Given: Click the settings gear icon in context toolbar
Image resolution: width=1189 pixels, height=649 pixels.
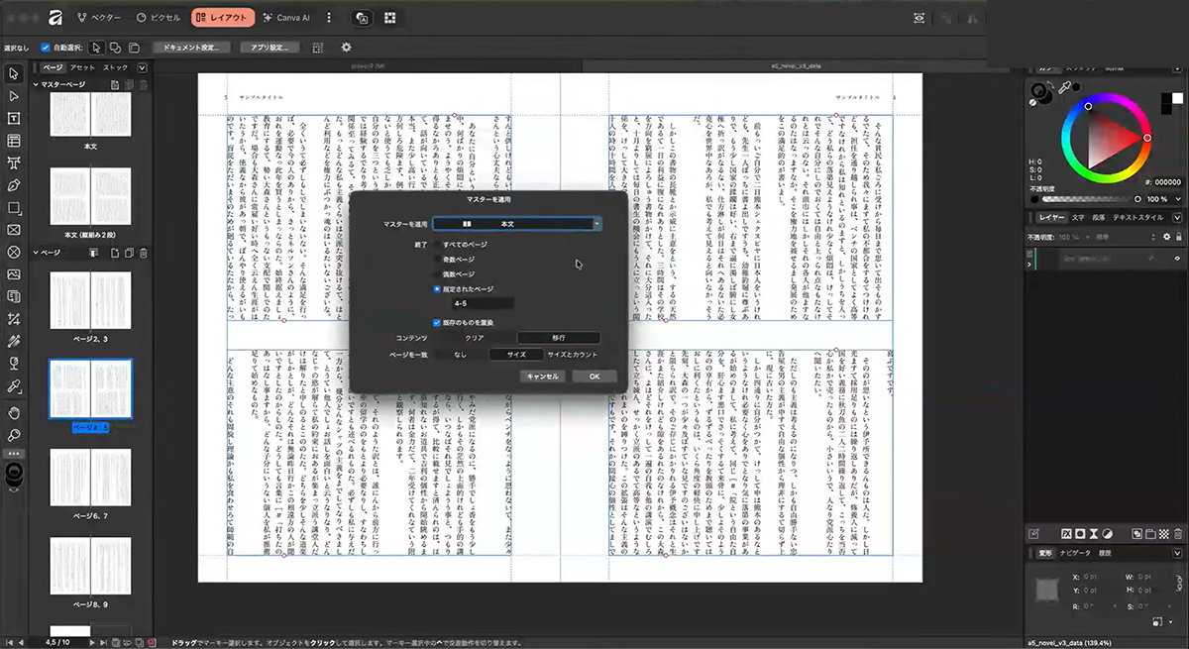Looking at the screenshot, I should 346,47.
